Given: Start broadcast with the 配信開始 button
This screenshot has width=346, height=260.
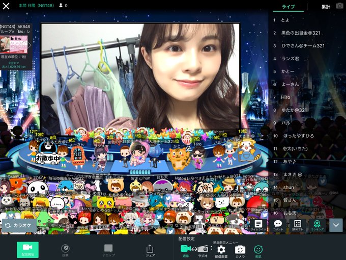Looking at the screenshot, I should (x=28, y=250).
